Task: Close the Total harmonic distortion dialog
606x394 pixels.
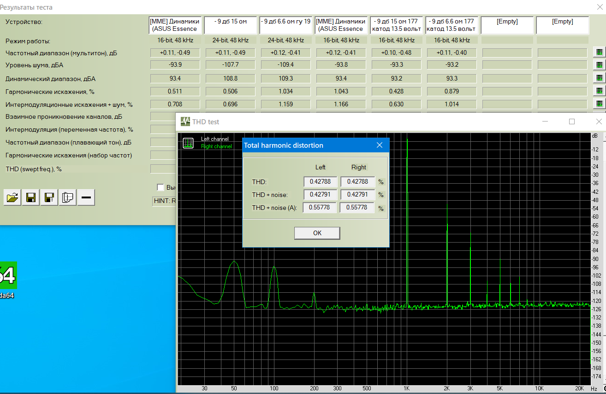Action: tap(380, 145)
